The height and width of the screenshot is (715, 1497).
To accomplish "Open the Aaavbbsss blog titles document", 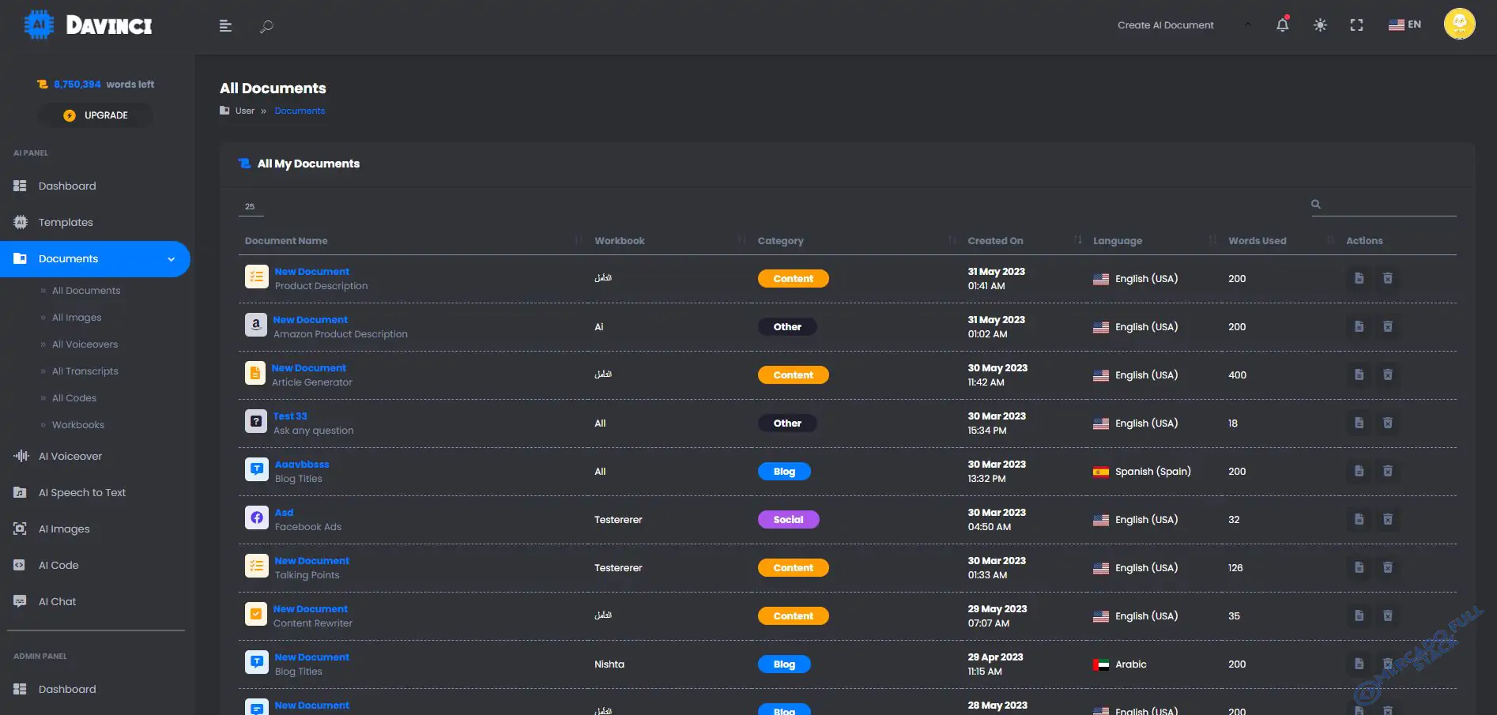I will [302, 465].
